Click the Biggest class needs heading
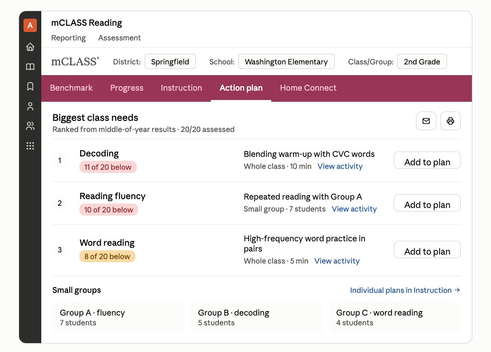This screenshot has height=352, width=491. click(95, 118)
